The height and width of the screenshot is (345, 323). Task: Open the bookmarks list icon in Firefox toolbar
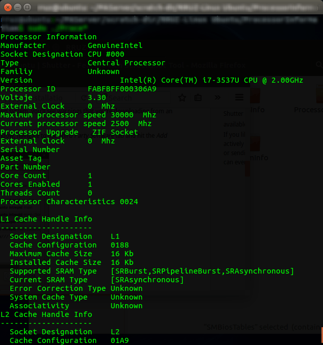[x=198, y=97]
